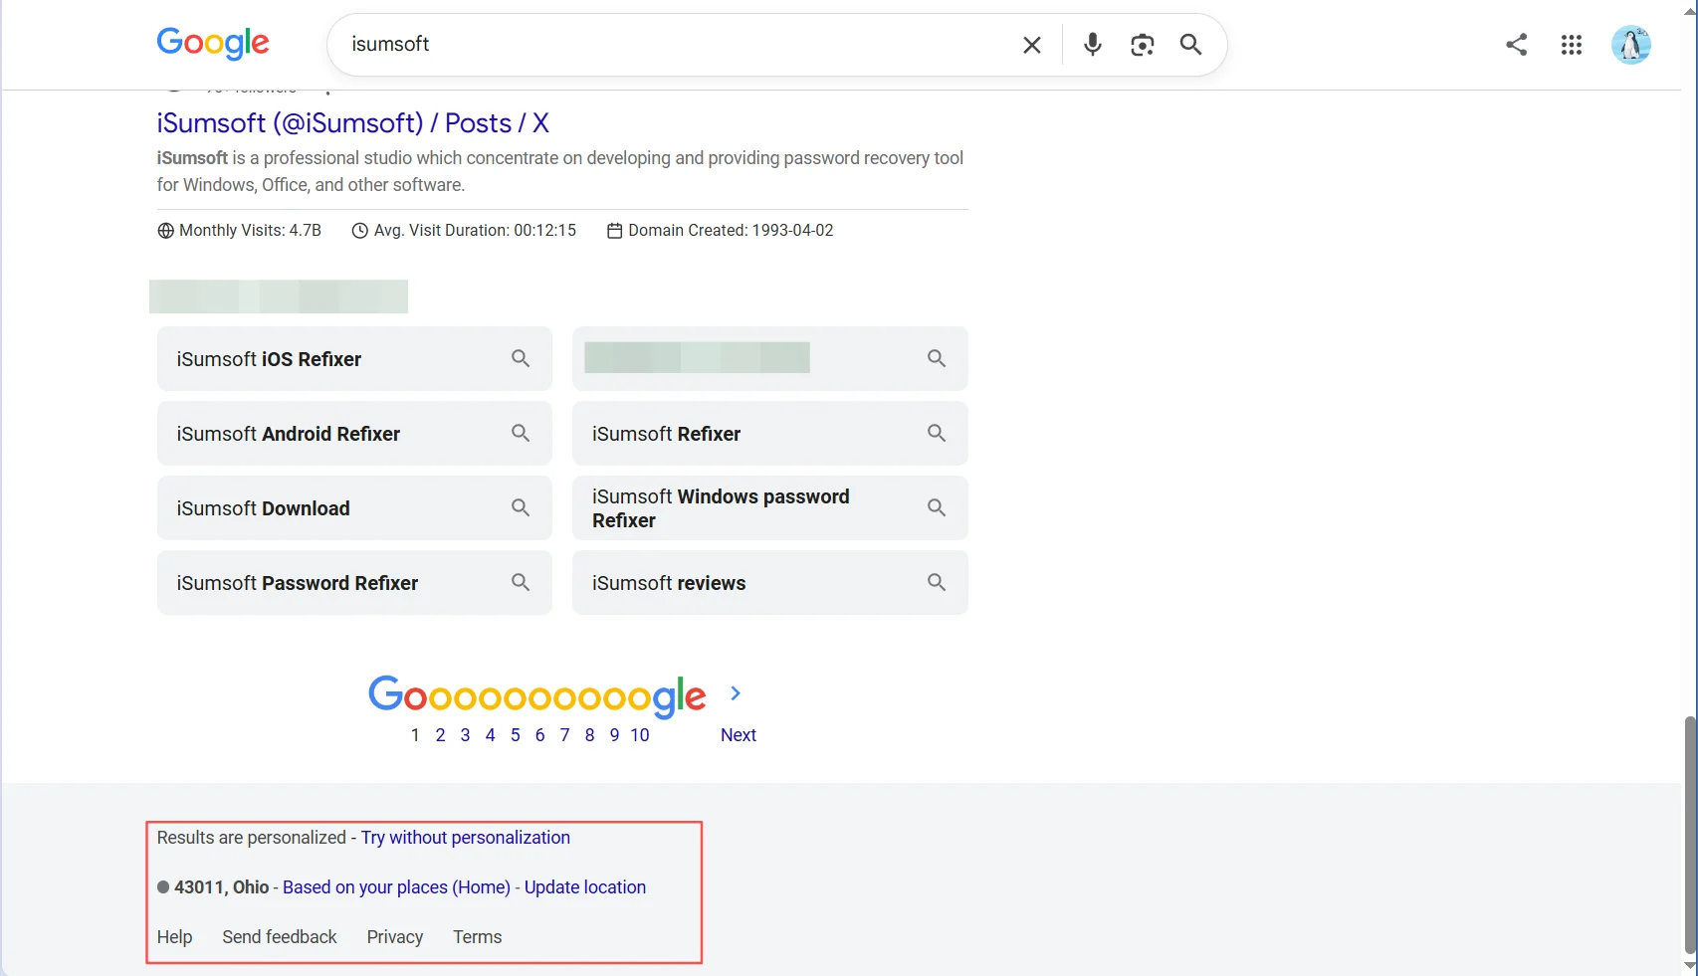The image size is (1698, 976).
Task: Click search icon in iSumsoft reviews chip
Action: tap(937, 582)
